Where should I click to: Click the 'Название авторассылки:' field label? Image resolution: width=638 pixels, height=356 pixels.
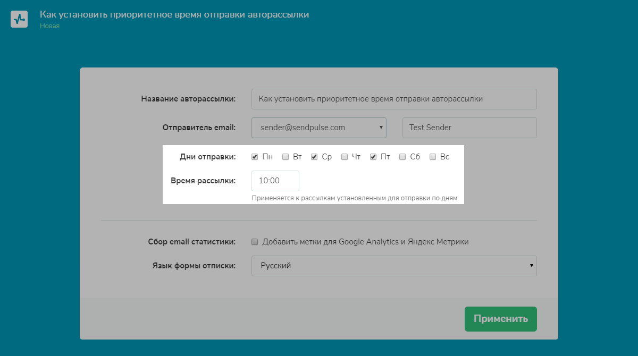188,99
